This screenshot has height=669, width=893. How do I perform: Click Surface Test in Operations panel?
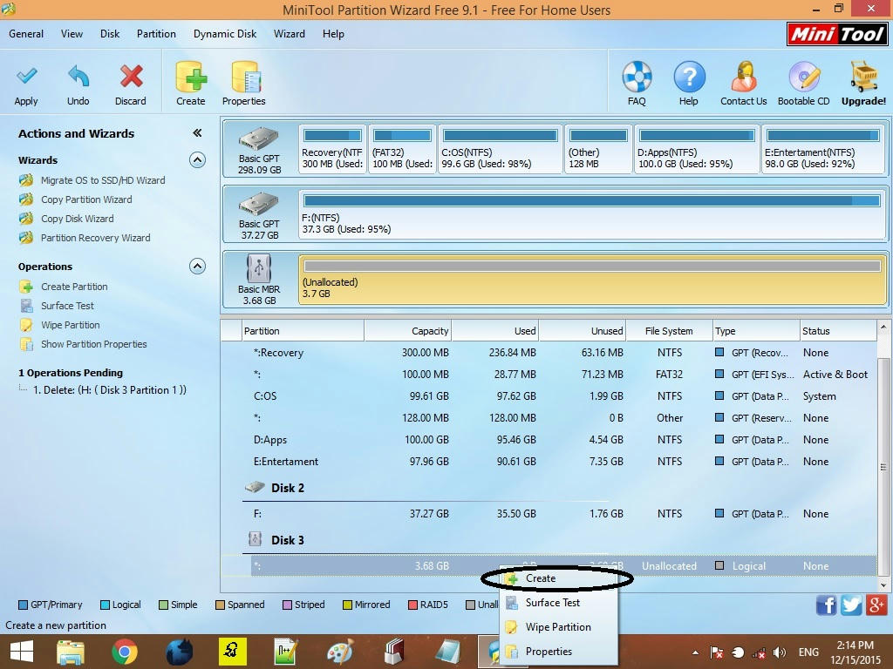click(67, 306)
